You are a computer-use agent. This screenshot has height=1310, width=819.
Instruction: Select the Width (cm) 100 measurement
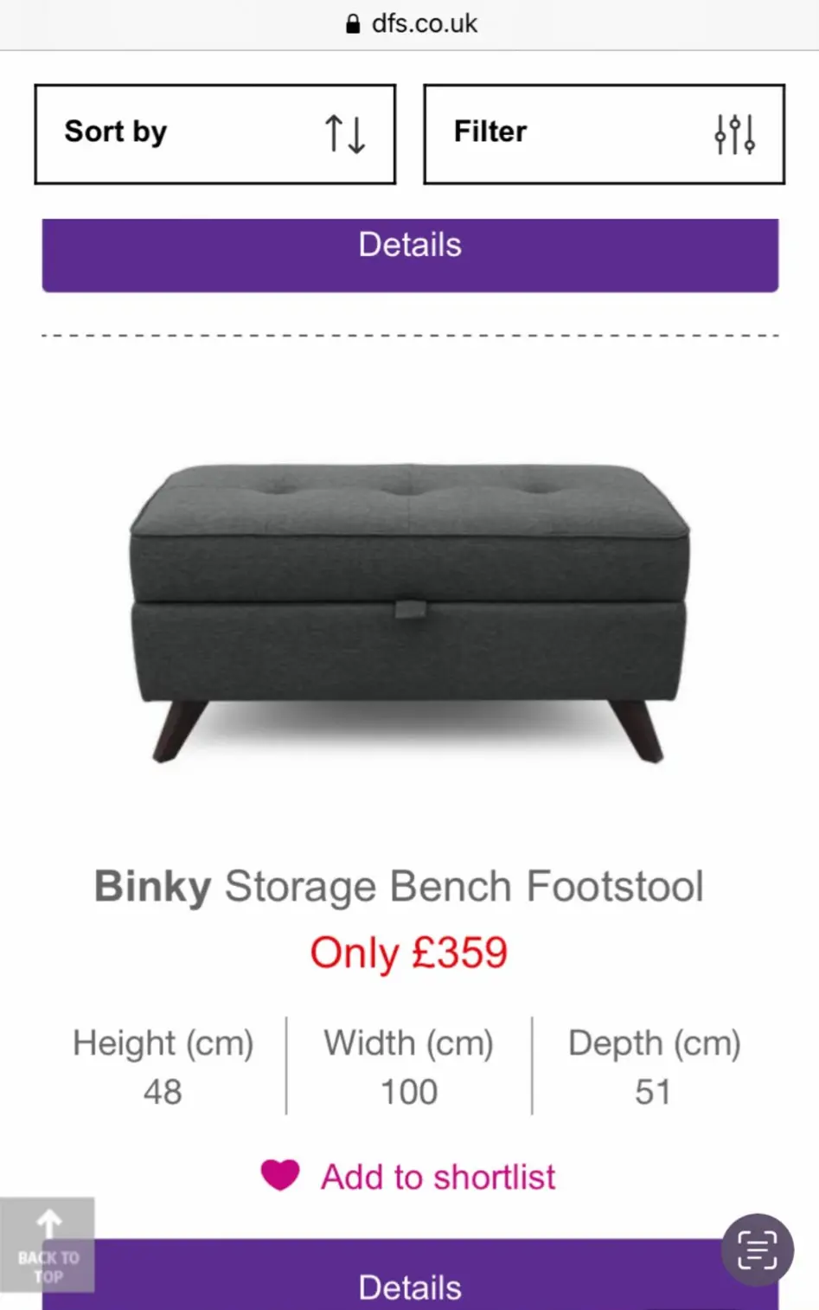(x=408, y=1067)
